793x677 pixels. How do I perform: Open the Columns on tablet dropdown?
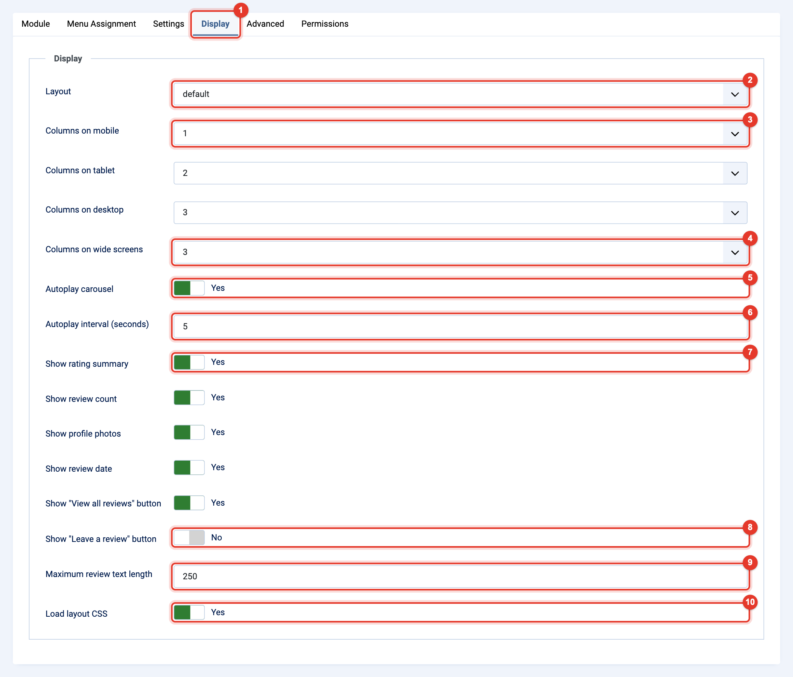point(460,173)
